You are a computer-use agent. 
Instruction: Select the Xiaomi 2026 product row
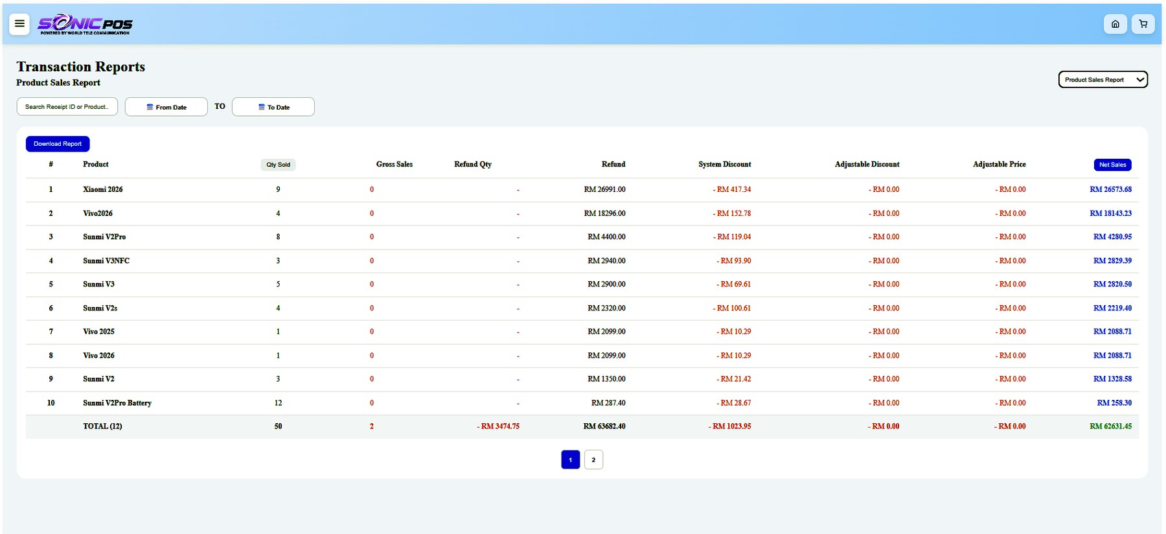[582, 190]
